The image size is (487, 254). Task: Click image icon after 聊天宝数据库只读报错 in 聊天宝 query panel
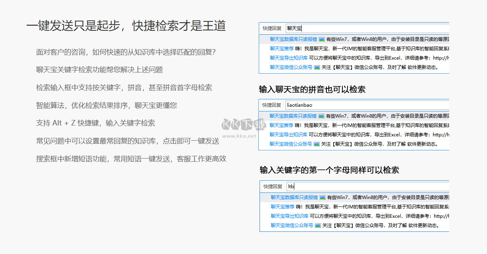322,39
